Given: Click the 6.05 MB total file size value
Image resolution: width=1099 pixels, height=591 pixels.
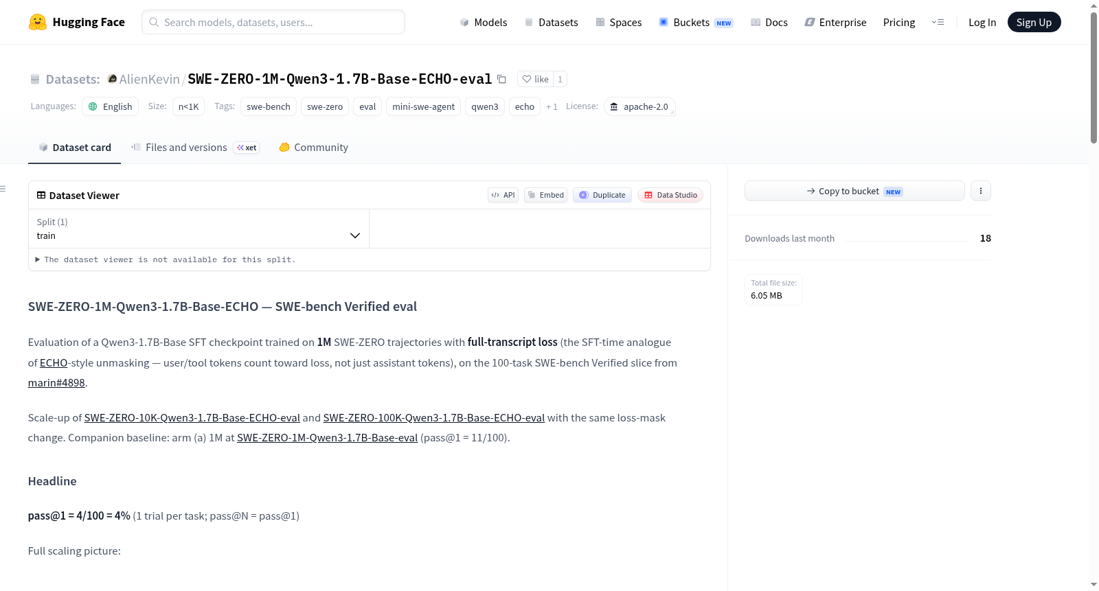Looking at the screenshot, I should pos(767,296).
